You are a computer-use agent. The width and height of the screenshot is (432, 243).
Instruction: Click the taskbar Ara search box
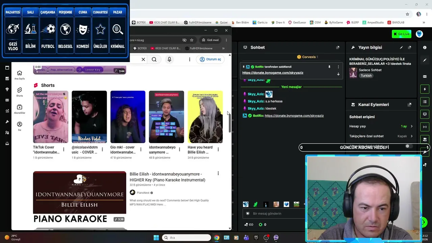186,238
